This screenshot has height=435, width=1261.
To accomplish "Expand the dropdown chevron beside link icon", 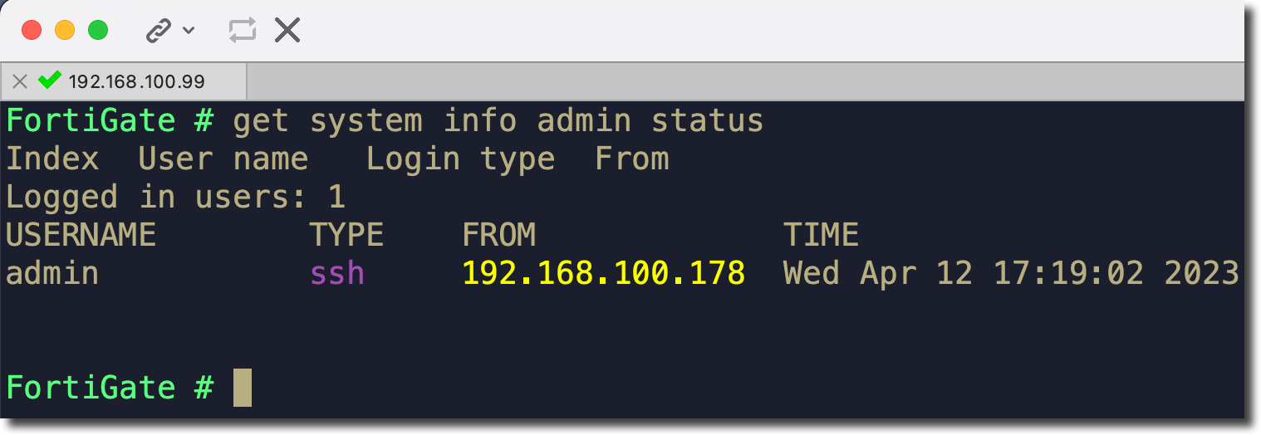I will (x=189, y=31).
